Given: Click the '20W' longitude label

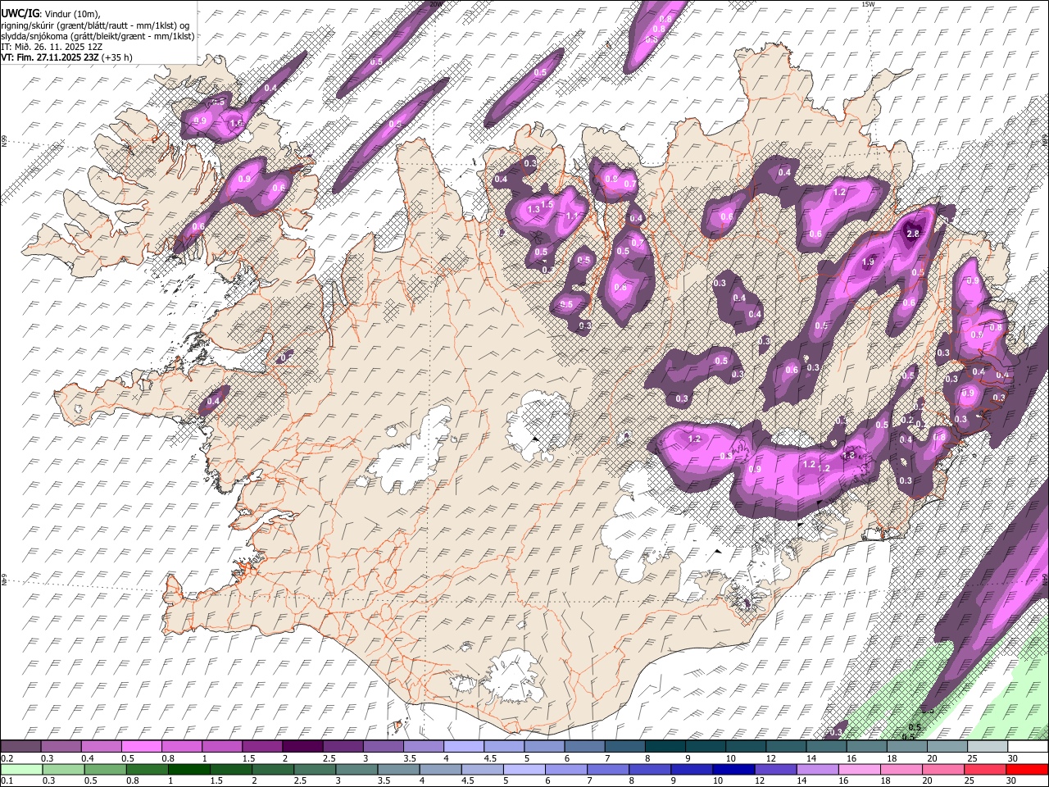Looking at the screenshot, I should tap(435, 4).
